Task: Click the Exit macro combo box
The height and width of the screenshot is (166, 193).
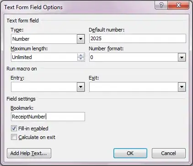Action: (138, 87)
